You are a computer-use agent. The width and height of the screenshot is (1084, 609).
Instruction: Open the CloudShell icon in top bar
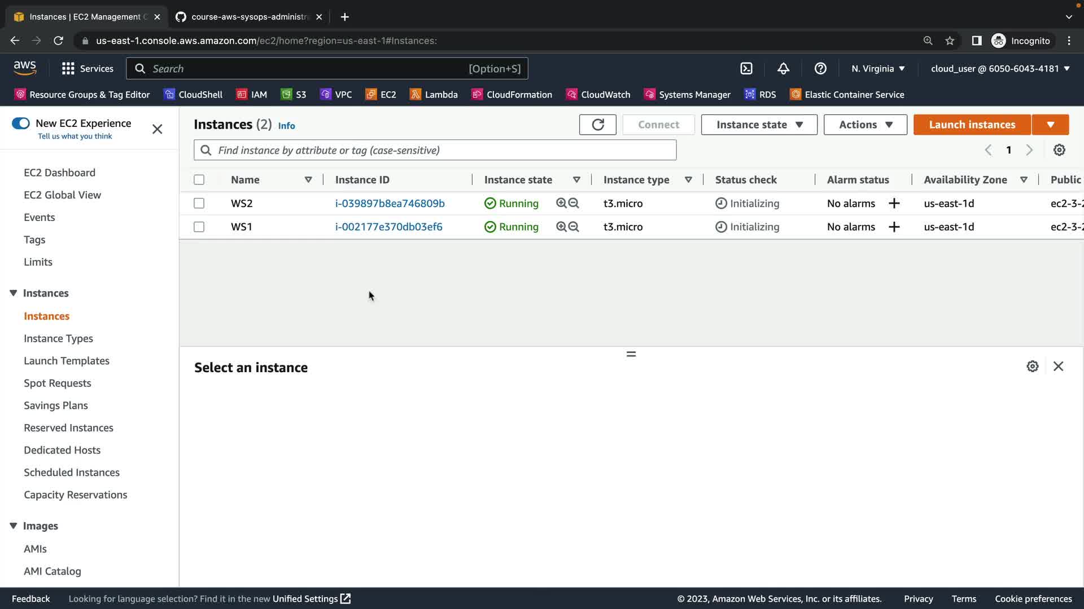[x=746, y=69]
